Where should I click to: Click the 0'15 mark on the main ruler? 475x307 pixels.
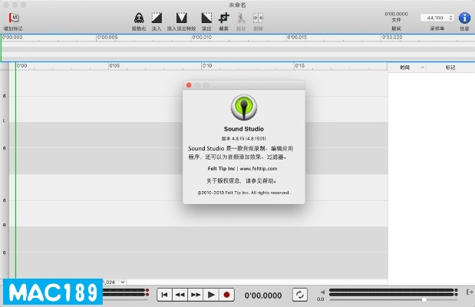(x=299, y=66)
